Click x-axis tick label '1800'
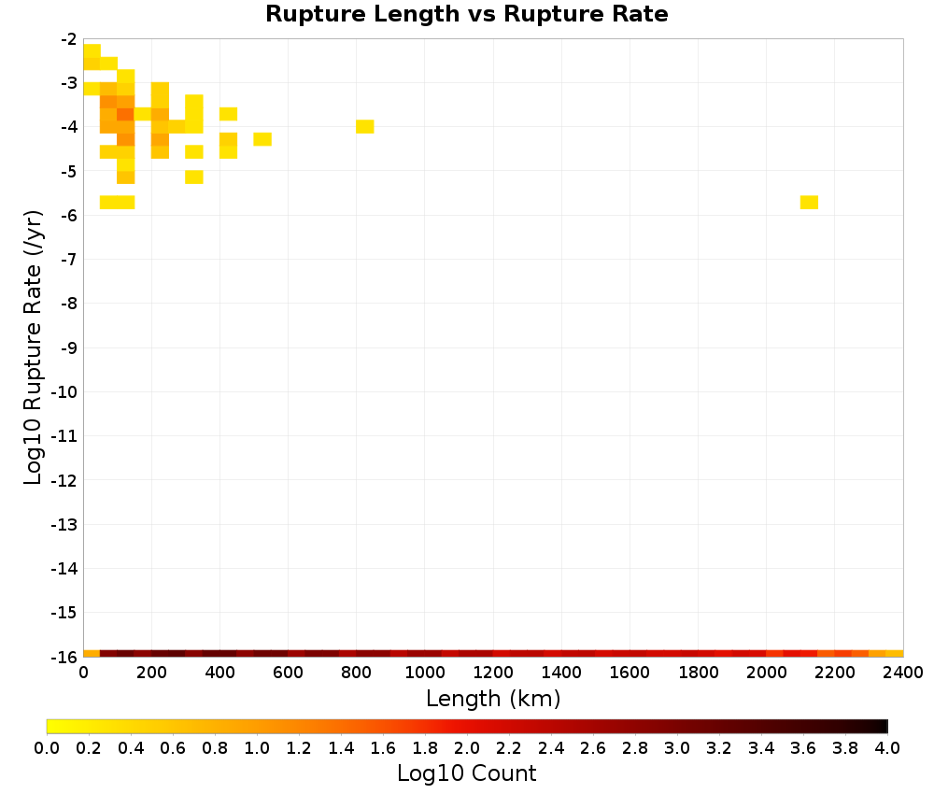The height and width of the screenshot is (794, 934). click(698, 673)
